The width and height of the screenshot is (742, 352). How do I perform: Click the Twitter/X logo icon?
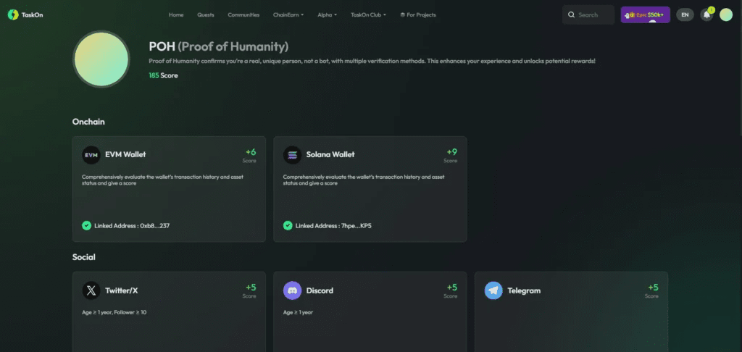91,290
